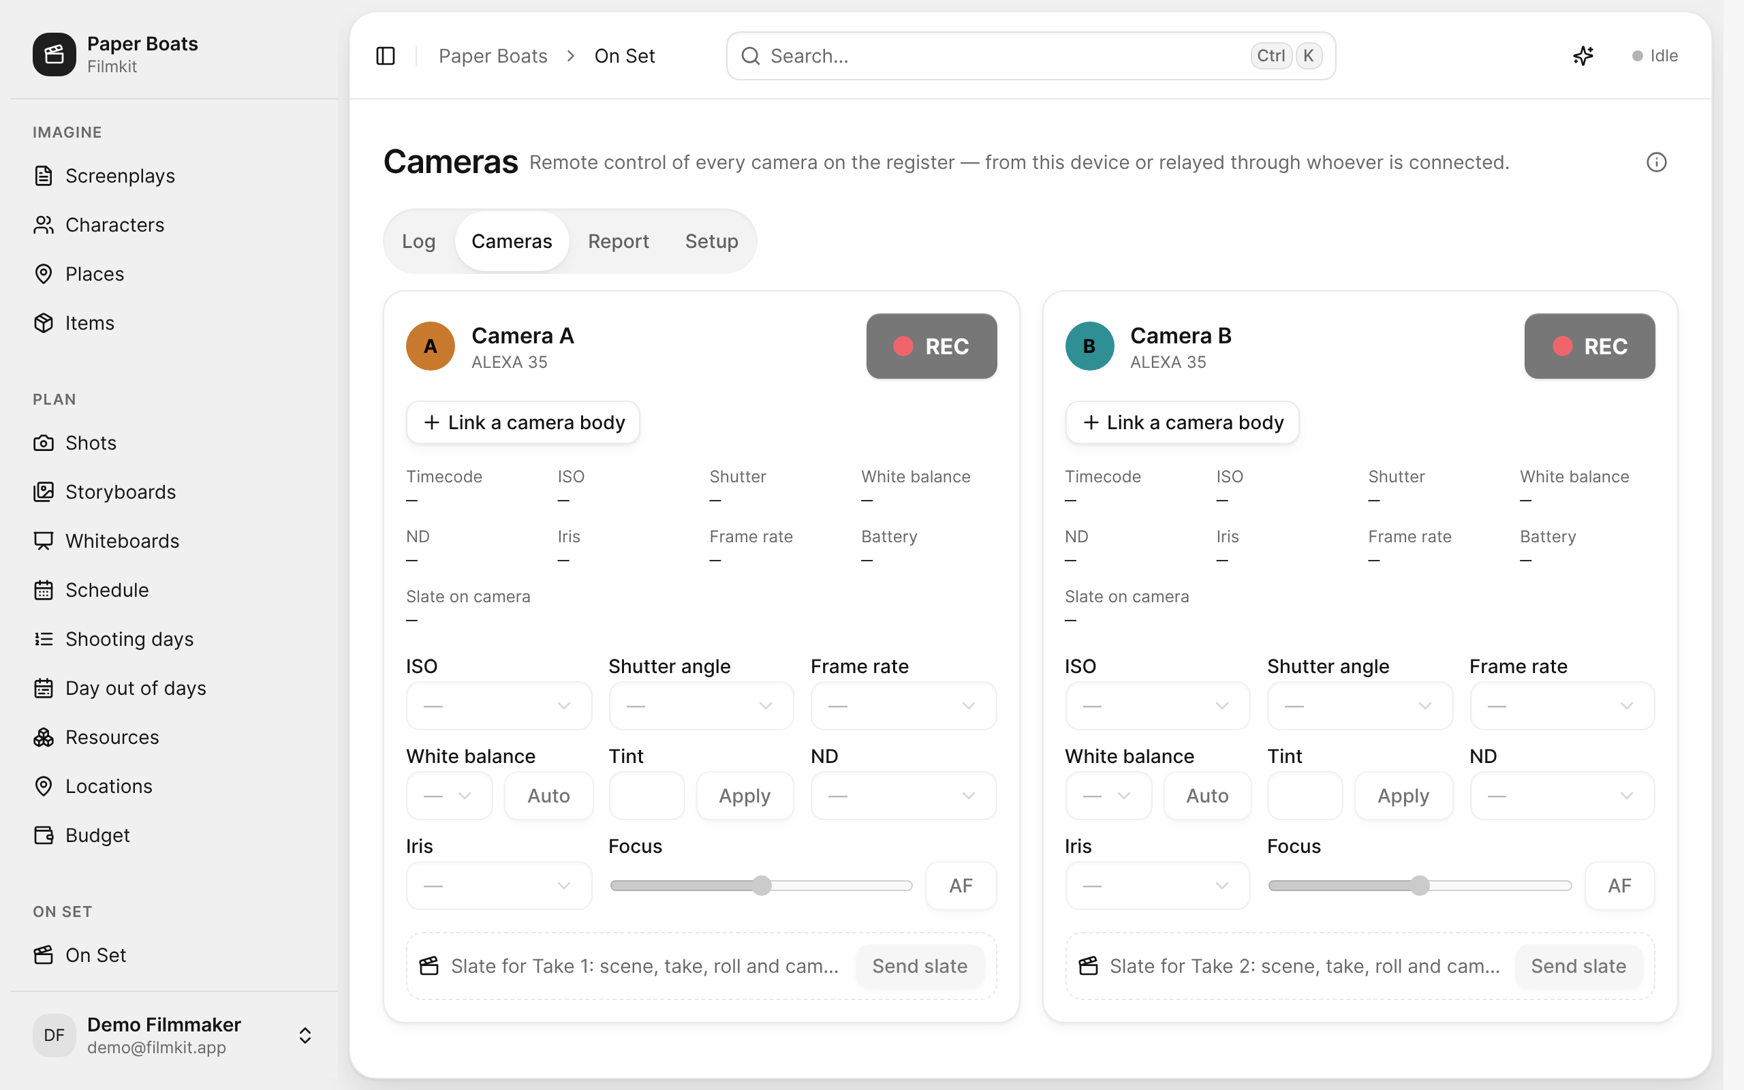Open Resources in the sidebar
This screenshot has height=1090, width=1744.
[x=174, y=736]
